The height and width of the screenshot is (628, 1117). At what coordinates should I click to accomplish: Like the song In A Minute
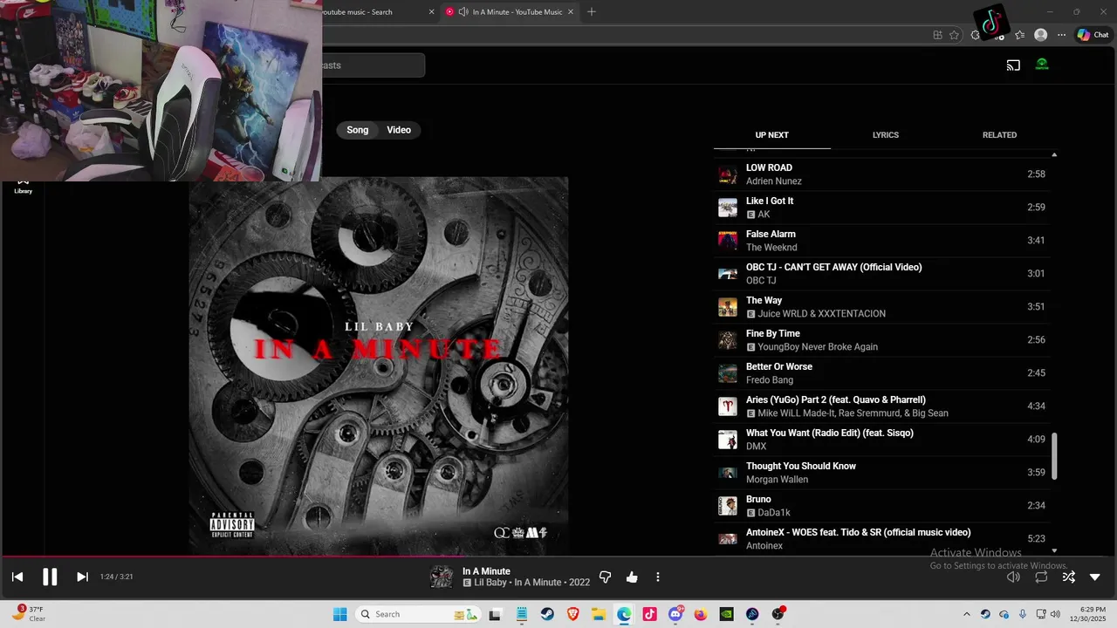(632, 577)
